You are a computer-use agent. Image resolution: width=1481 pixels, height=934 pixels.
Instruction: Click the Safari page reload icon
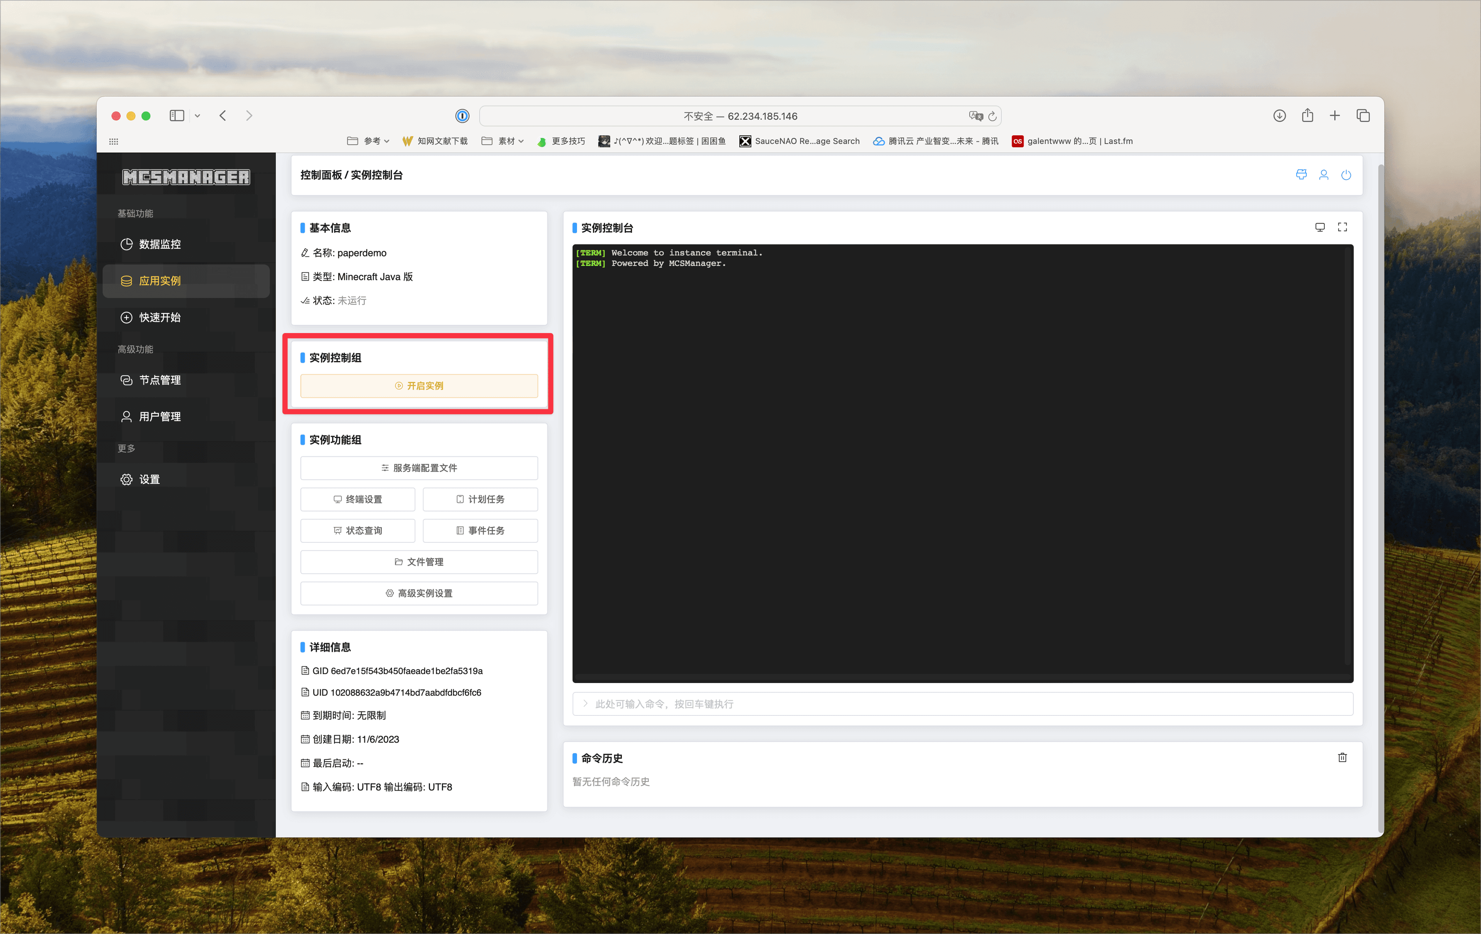(x=992, y=116)
